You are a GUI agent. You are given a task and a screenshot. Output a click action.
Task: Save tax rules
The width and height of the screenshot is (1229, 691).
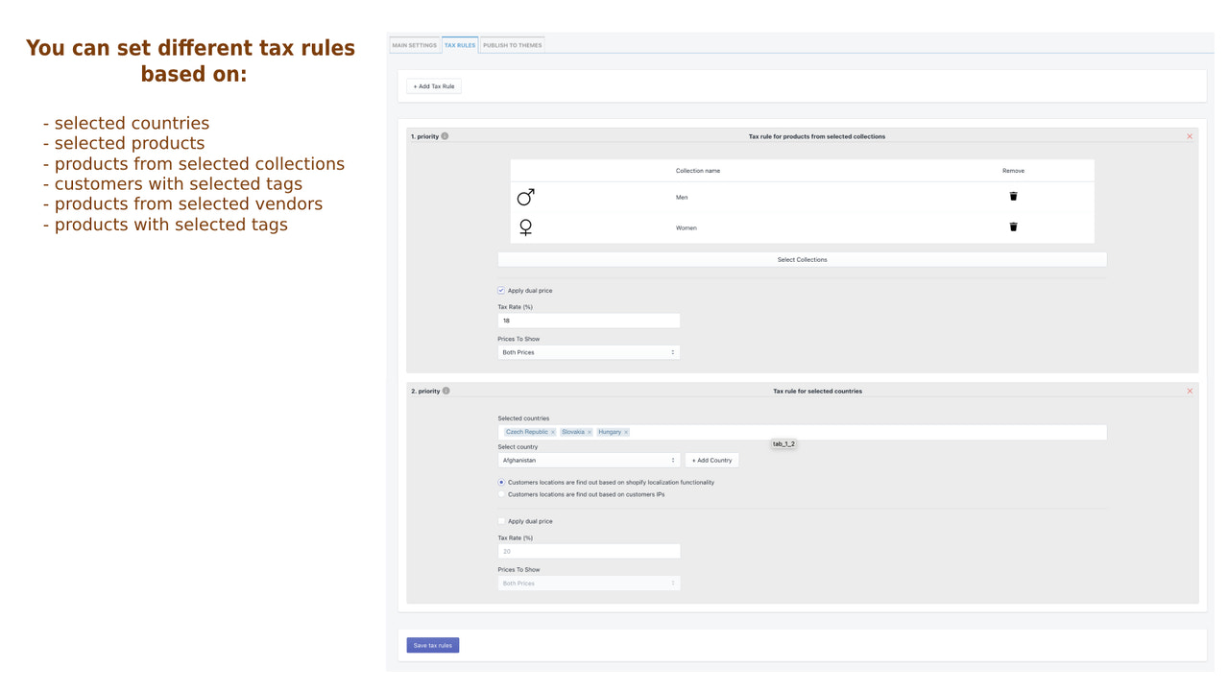432,644
